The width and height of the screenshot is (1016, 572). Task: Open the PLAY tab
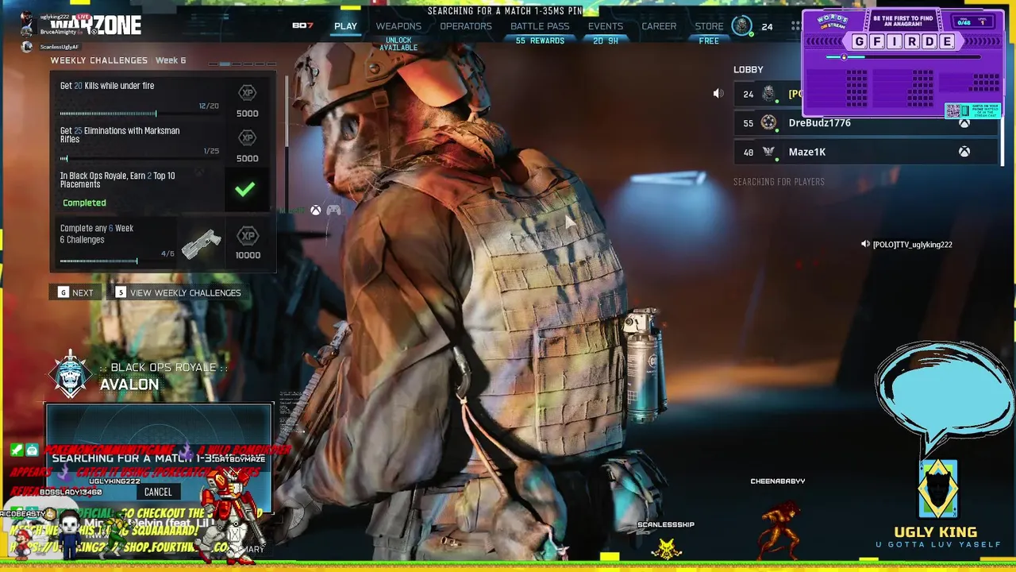(x=345, y=26)
